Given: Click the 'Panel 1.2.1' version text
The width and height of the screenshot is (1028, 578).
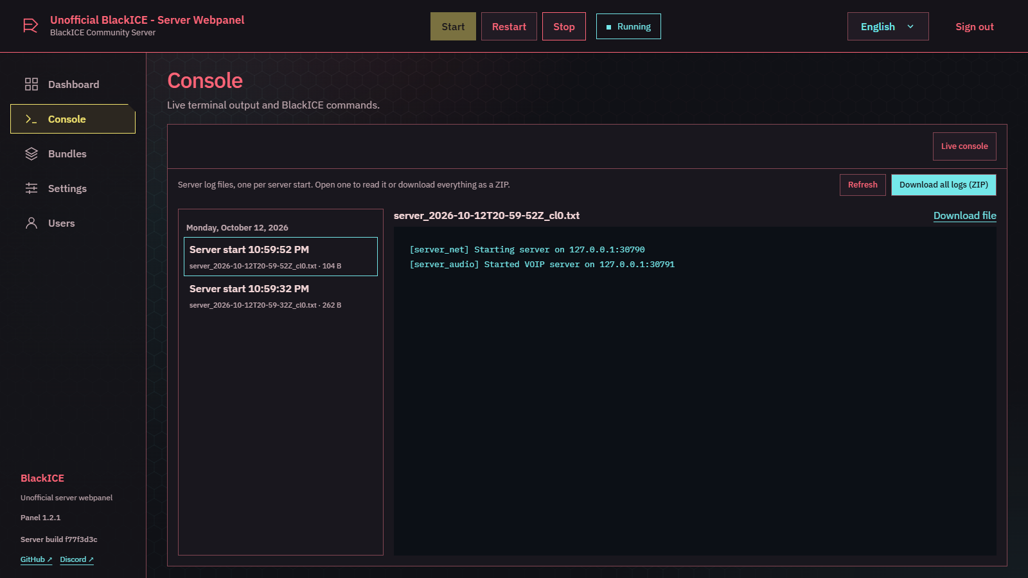Looking at the screenshot, I should coord(40,518).
